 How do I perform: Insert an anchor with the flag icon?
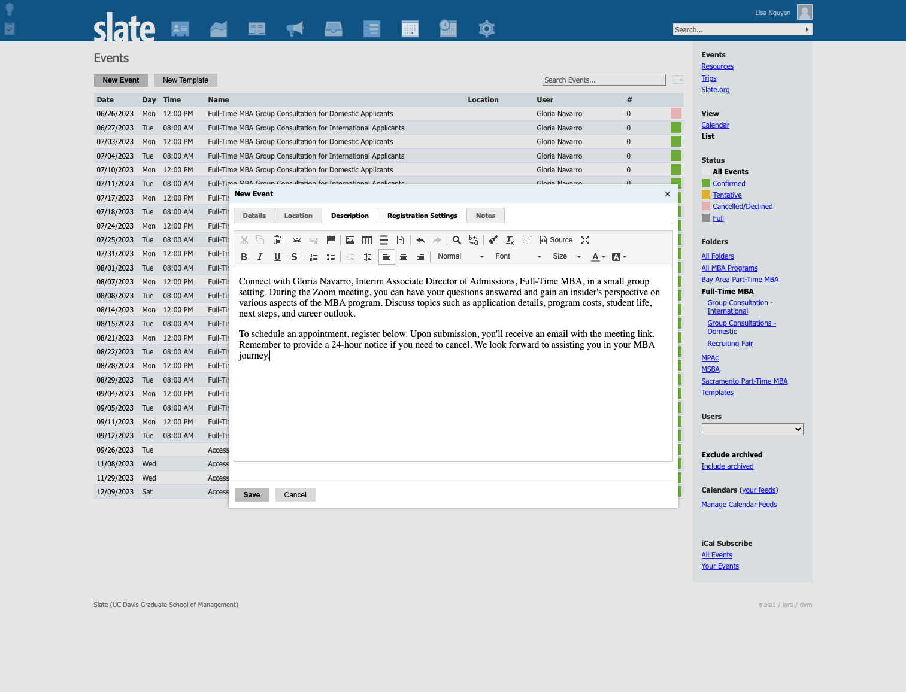[331, 240]
